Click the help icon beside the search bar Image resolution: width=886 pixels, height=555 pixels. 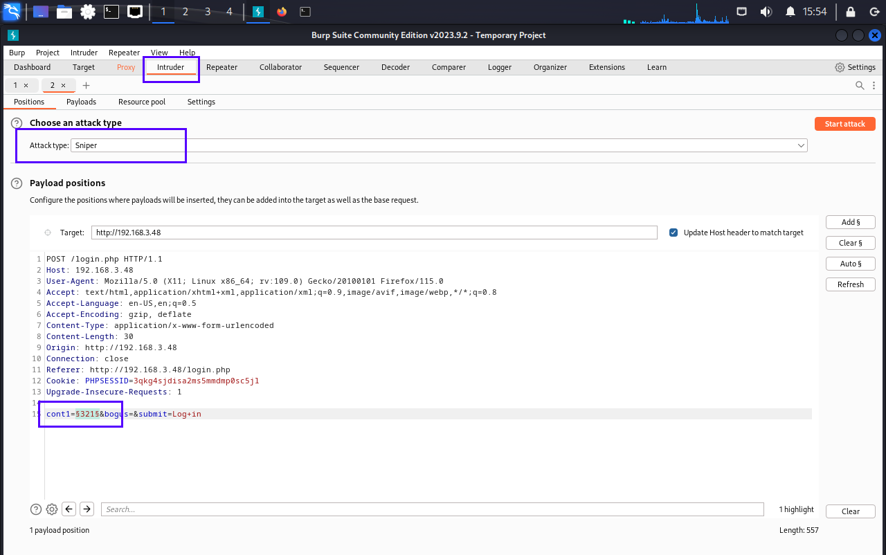tap(36, 509)
